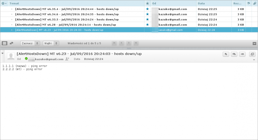This screenshot has height=140, width=258.
Task: Click the 'Wiadomości od 1 do 5 z 5' counter
Action: pos(84,43)
